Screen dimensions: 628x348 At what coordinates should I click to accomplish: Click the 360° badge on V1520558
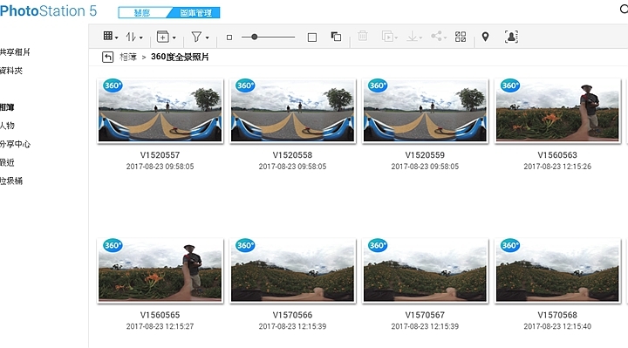pyautogui.click(x=245, y=85)
